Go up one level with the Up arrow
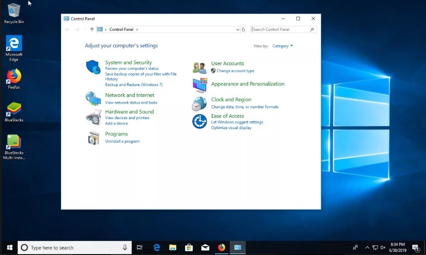Viewport: 426px width, 255px height. [x=92, y=29]
